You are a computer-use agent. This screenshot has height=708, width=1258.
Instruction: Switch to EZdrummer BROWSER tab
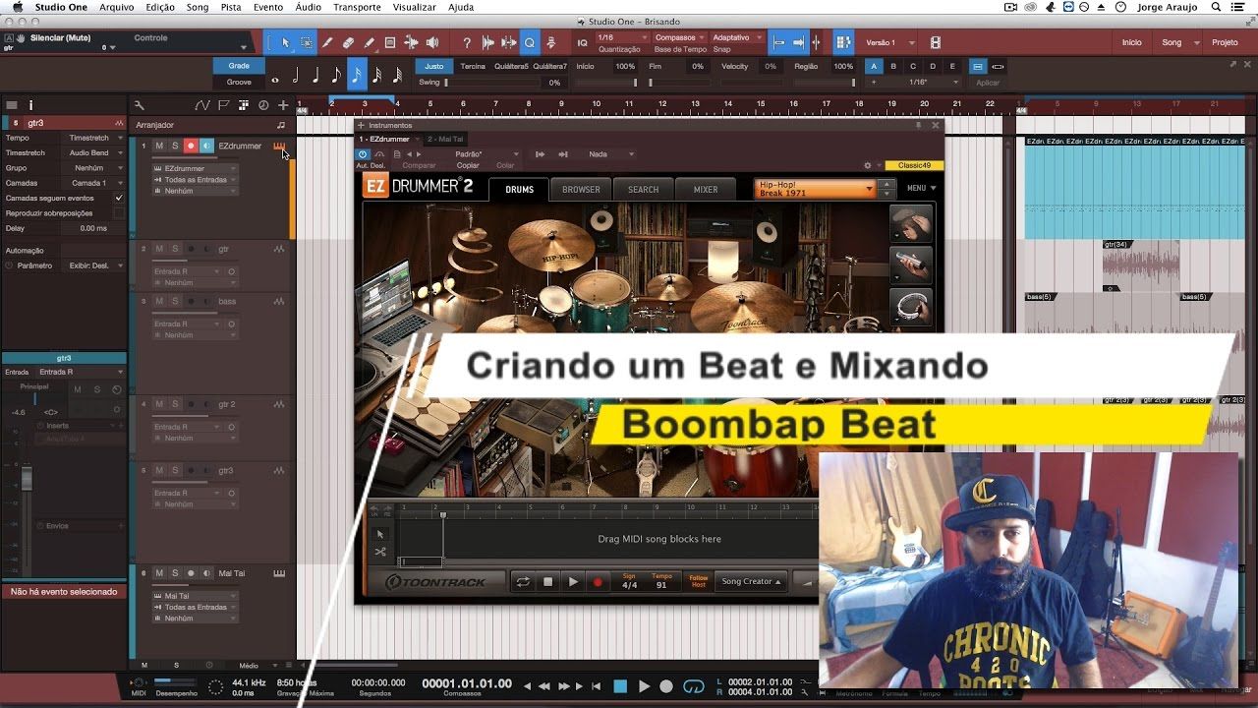pos(581,190)
